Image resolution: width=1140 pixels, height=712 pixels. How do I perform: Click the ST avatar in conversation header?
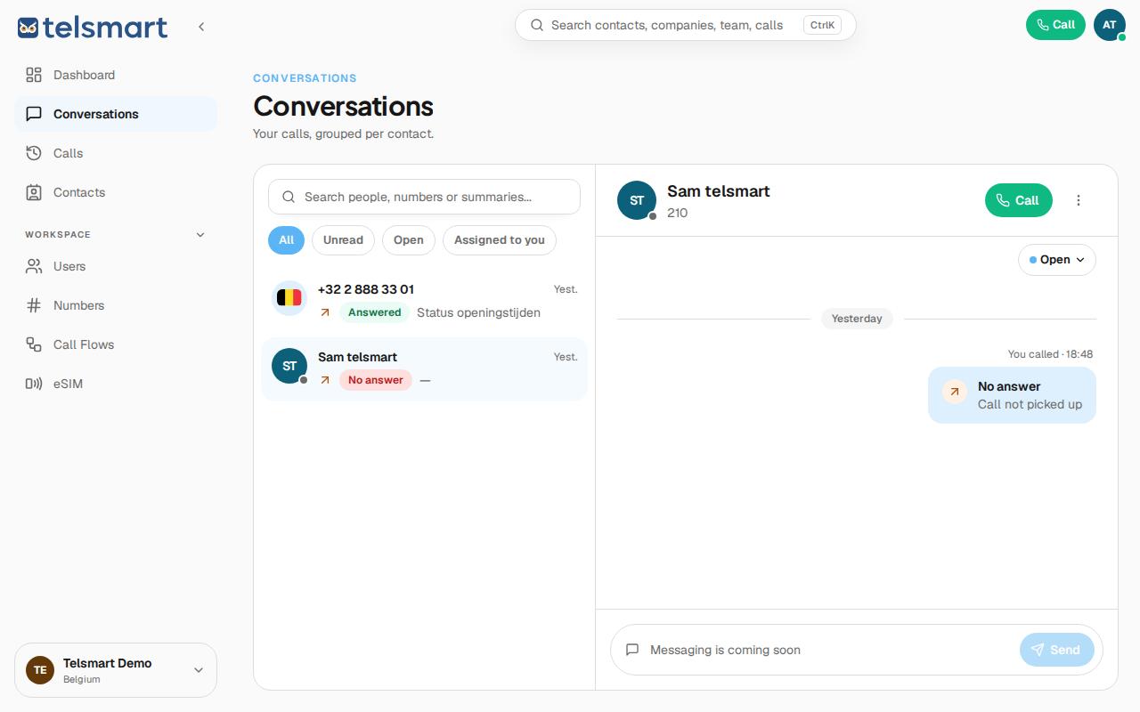click(637, 200)
